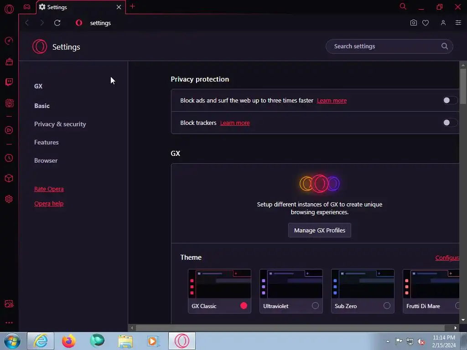This screenshot has width=467, height=350.
Task: Open the sidebar three-dot more menu
Action: click(x=9, y=323)
